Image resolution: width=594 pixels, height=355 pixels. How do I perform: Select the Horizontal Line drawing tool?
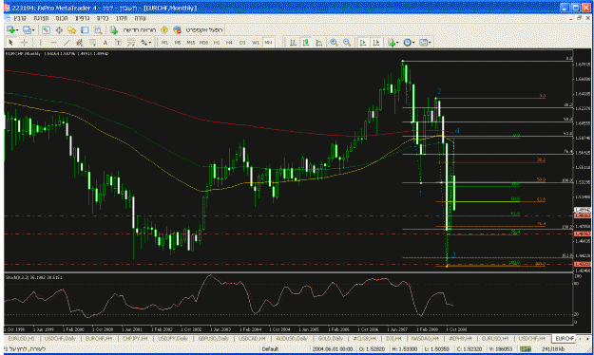pyautogui.click(x=53, y=43)
